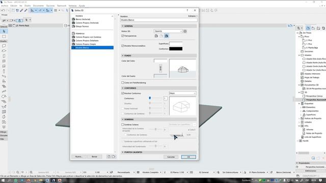326x183 pixels.
Task: Click the import styles icon next to Borrar
Action: (108, 157)
